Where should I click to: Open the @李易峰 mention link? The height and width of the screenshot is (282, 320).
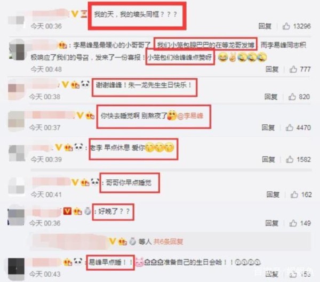190,116
